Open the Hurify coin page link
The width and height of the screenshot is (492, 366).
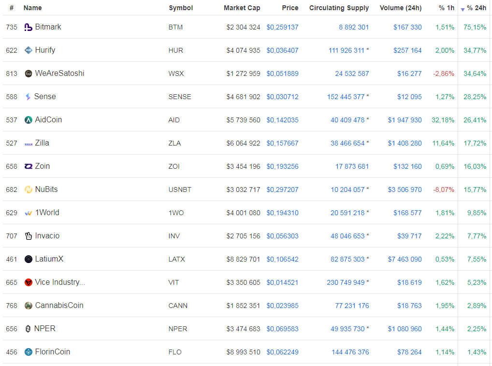click(45, 50)
